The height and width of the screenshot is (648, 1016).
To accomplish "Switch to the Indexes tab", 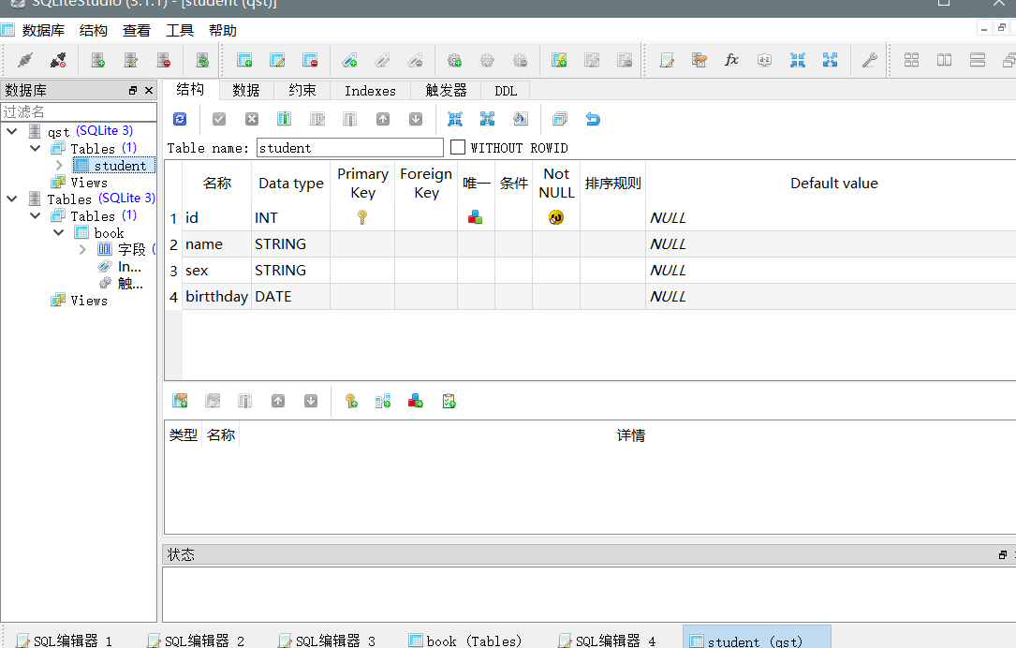I will [x=370, y=91].
